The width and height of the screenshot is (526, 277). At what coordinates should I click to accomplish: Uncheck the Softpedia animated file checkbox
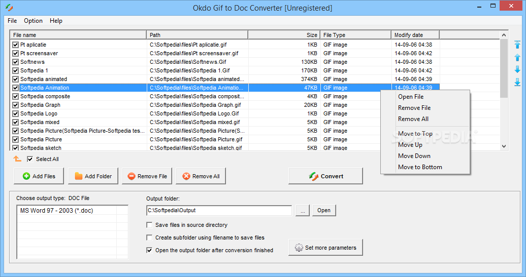pyautogui.click(x=15, y=80)
